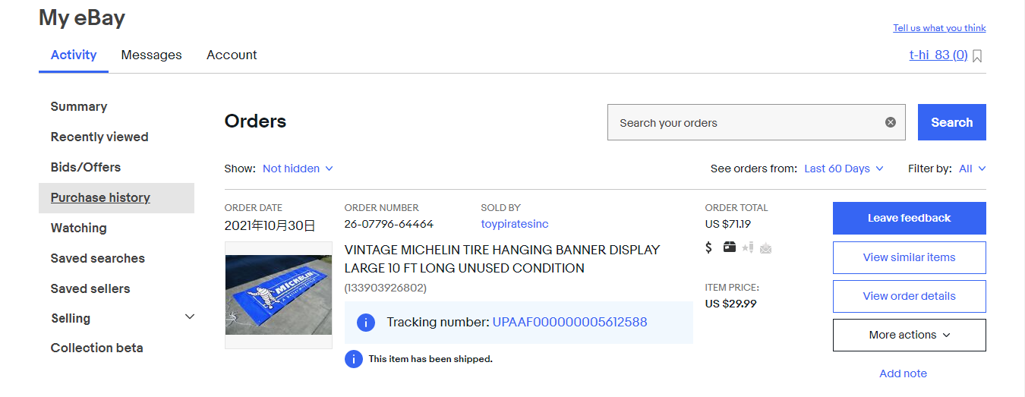Viewport: 1025px width, 397px height.
Task: Open tracking number UPAAF000000005612588 link
Action: click(569, 322)
